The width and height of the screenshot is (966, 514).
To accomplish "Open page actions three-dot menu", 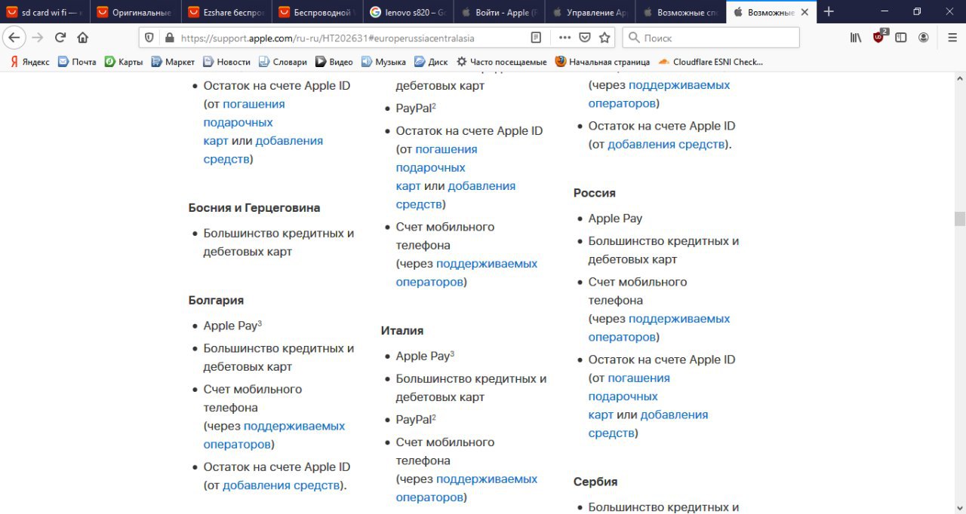I will tap(565, 38).
